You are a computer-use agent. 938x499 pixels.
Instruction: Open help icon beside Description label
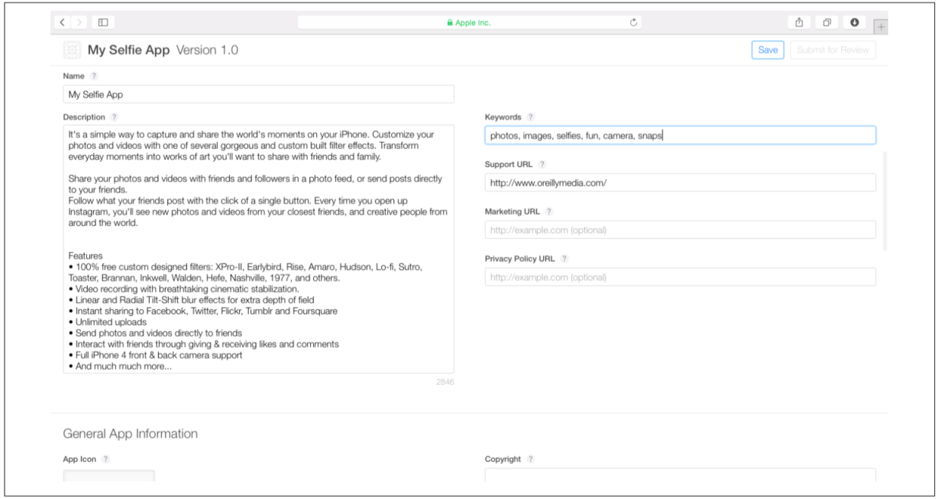coord(114,117)
